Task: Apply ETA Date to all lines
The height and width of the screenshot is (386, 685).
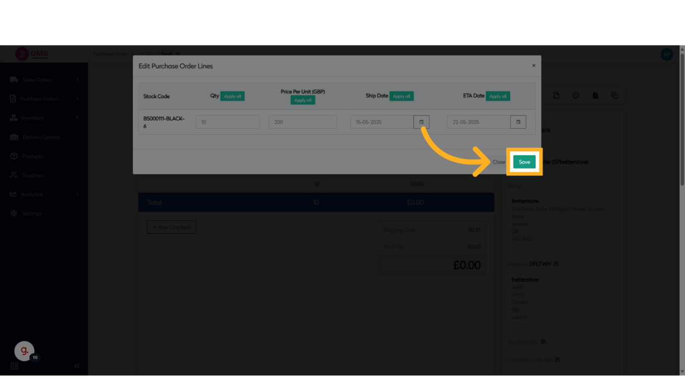Action: pyautogui.click(x=498, y=96)
